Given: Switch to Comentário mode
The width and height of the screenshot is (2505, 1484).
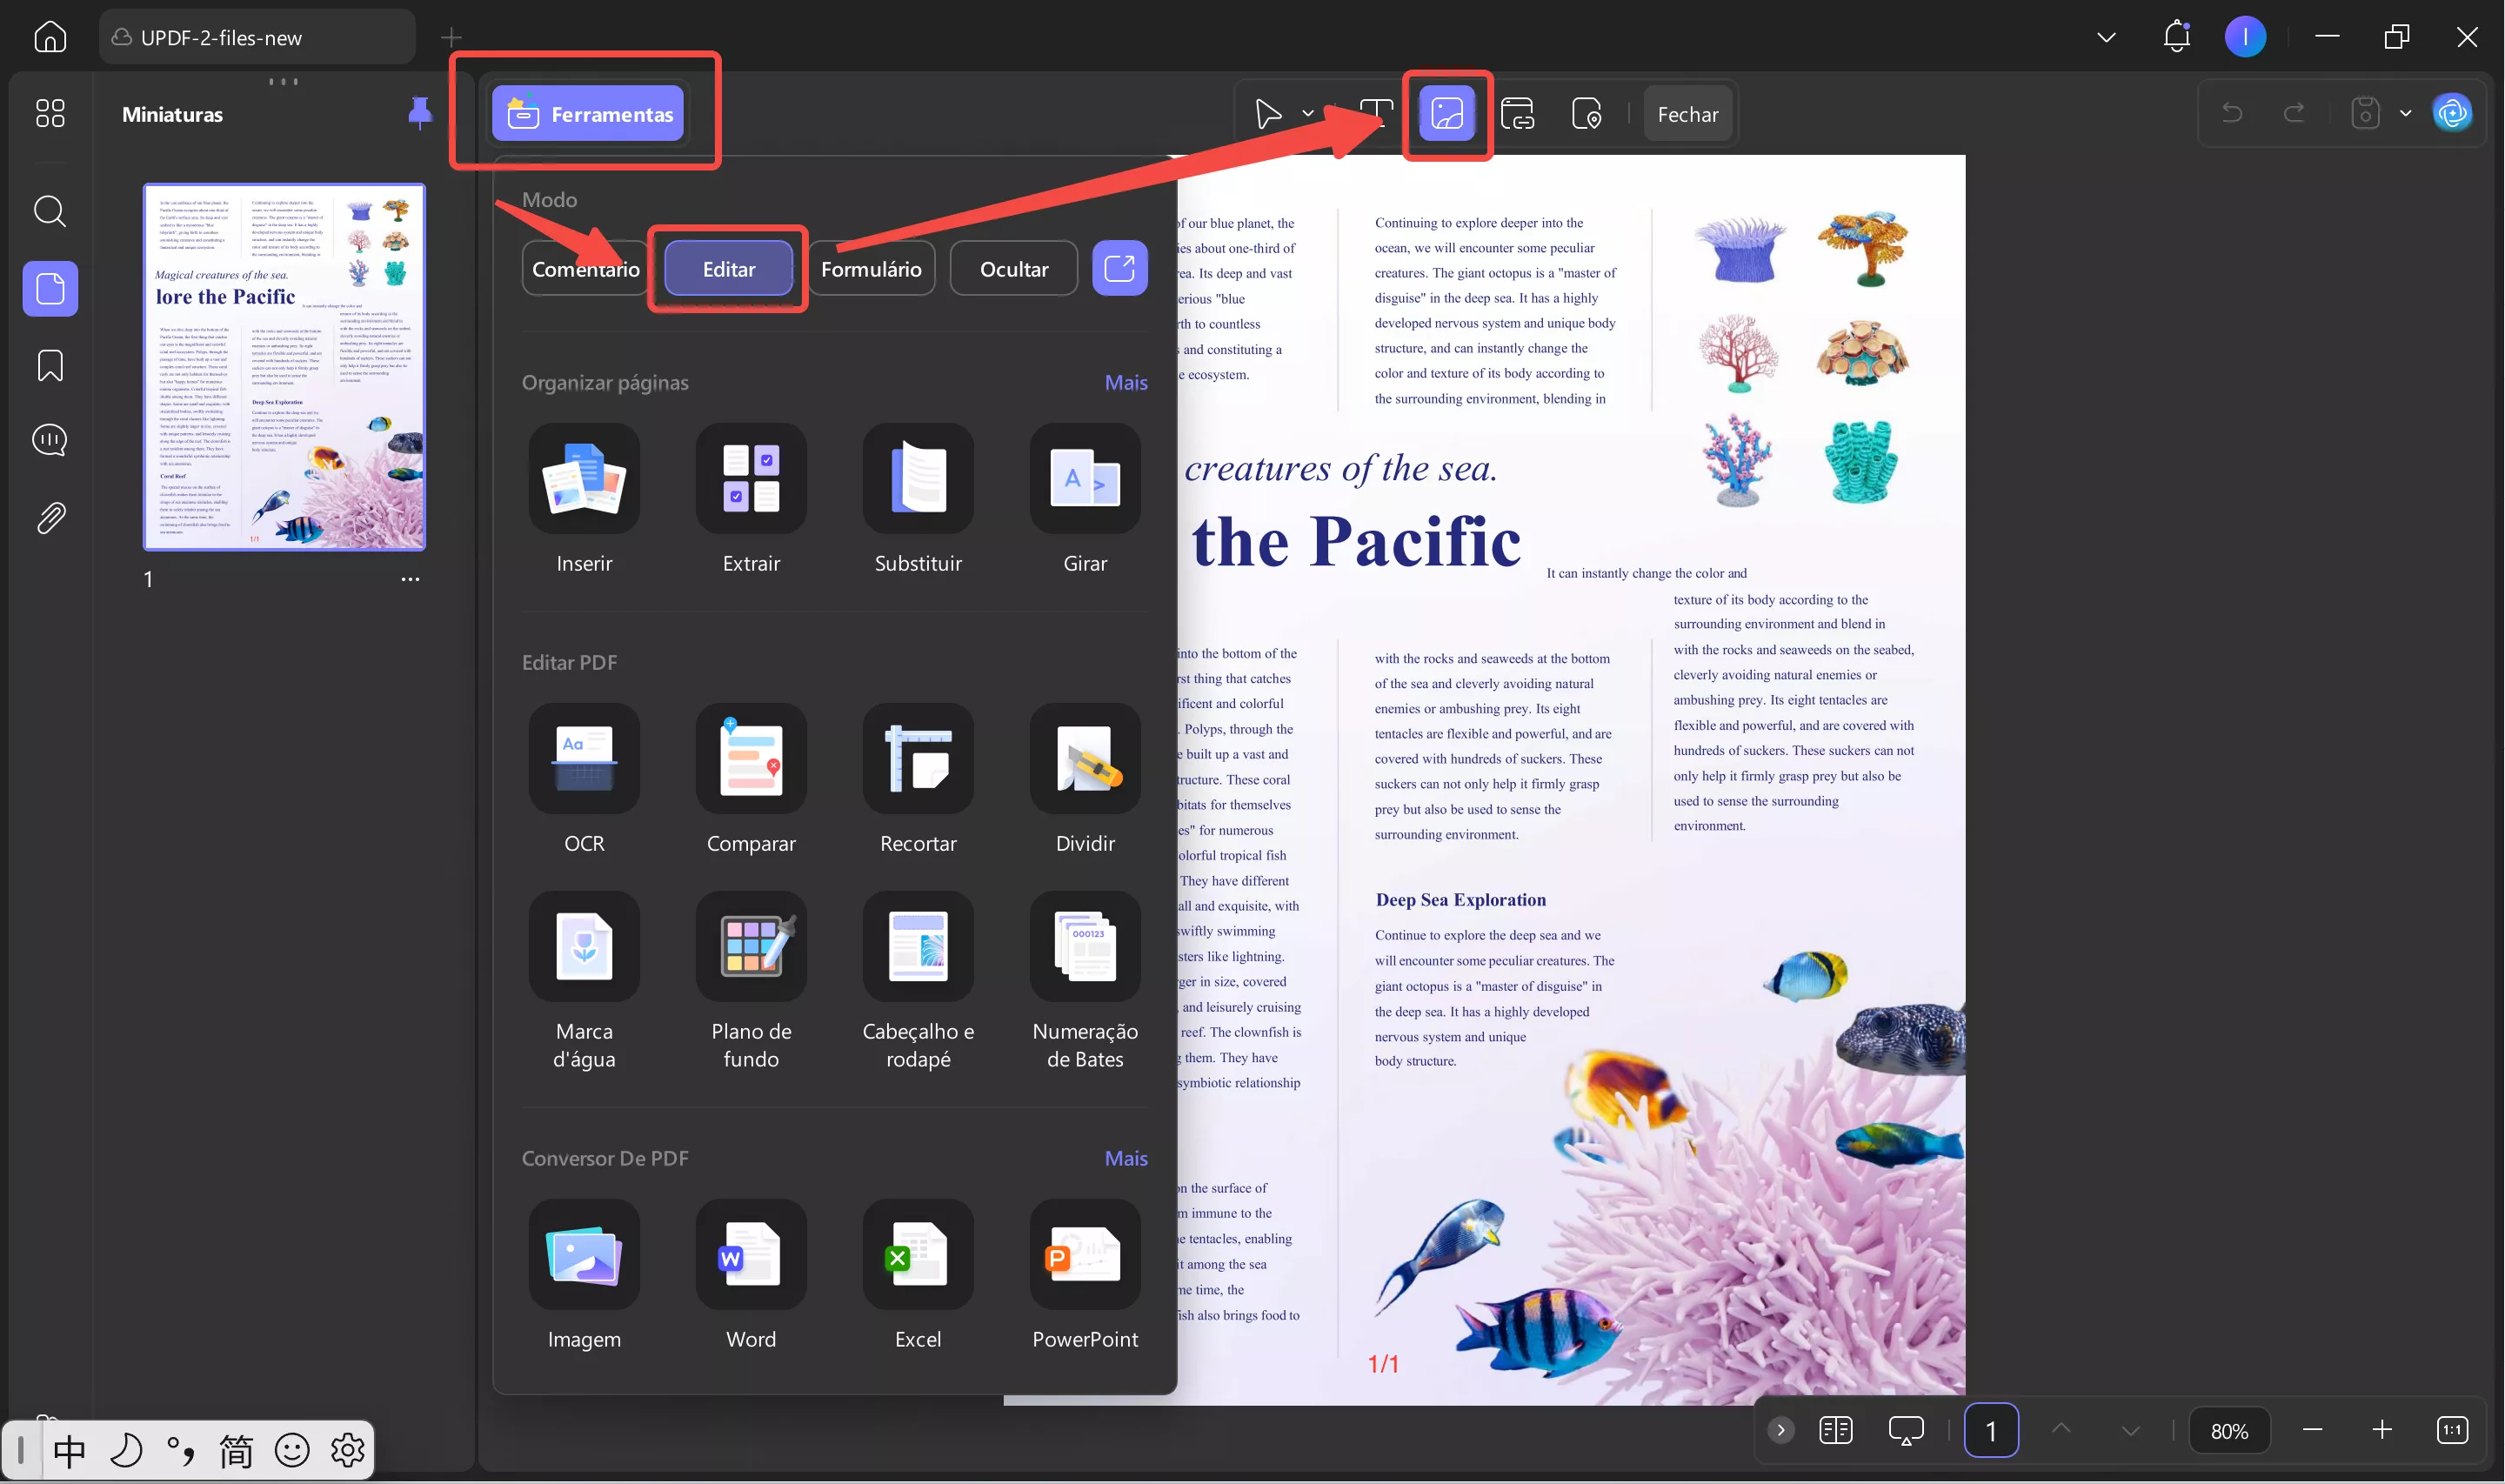Looking at the screenshot, I should point(584,269).
